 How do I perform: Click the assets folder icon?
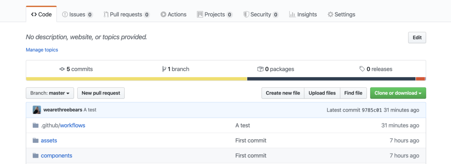click(x=35, y=140)
